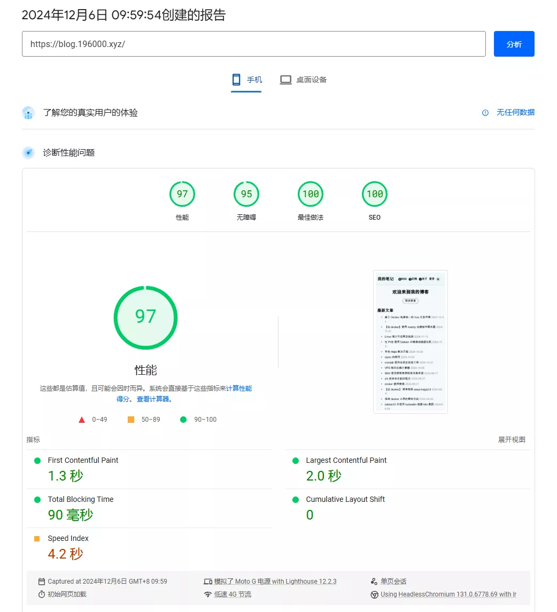Click green dot beside Cumulative Layout Shift

(x=296, y=500)
